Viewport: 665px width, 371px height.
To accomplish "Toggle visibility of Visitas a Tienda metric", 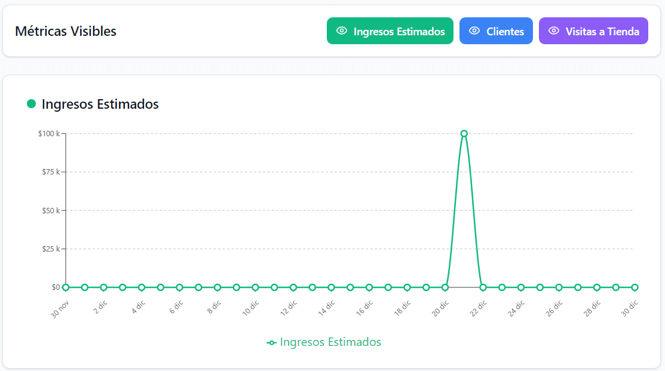I will point(593,31).
